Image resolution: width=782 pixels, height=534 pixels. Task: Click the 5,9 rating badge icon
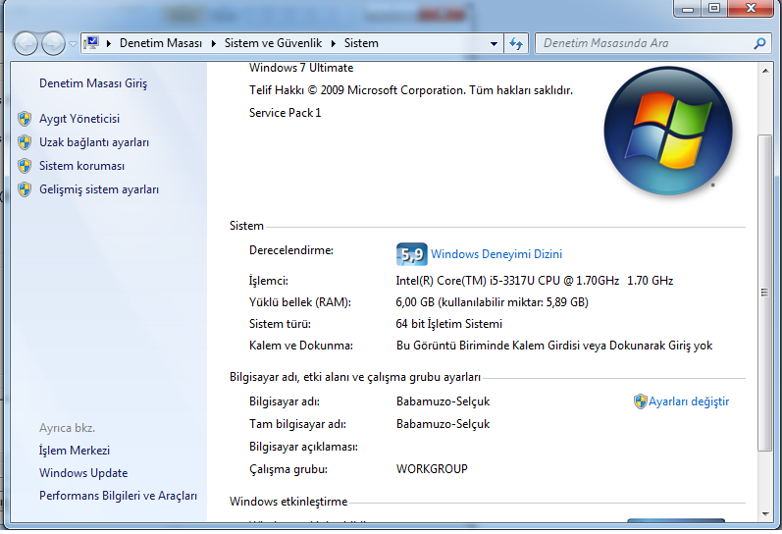point(412,254)
